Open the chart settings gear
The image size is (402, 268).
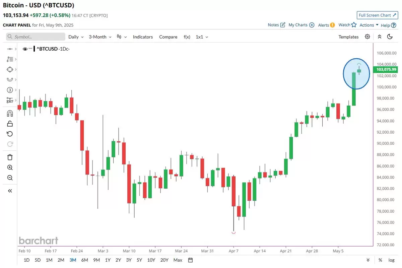tap(367, 37)
